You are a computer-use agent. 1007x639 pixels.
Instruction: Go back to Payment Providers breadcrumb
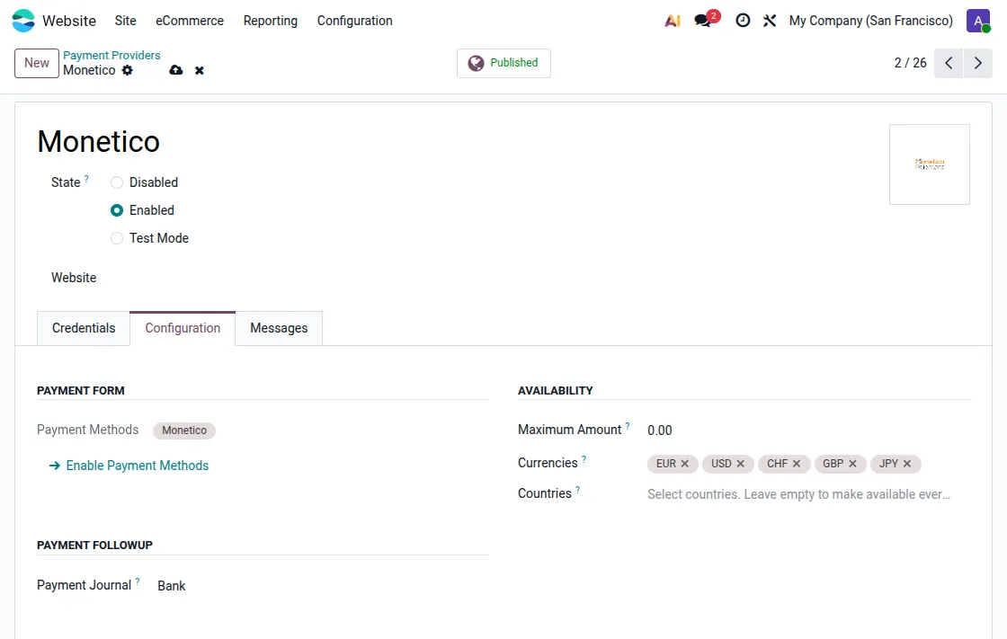(x=111, y=55)
